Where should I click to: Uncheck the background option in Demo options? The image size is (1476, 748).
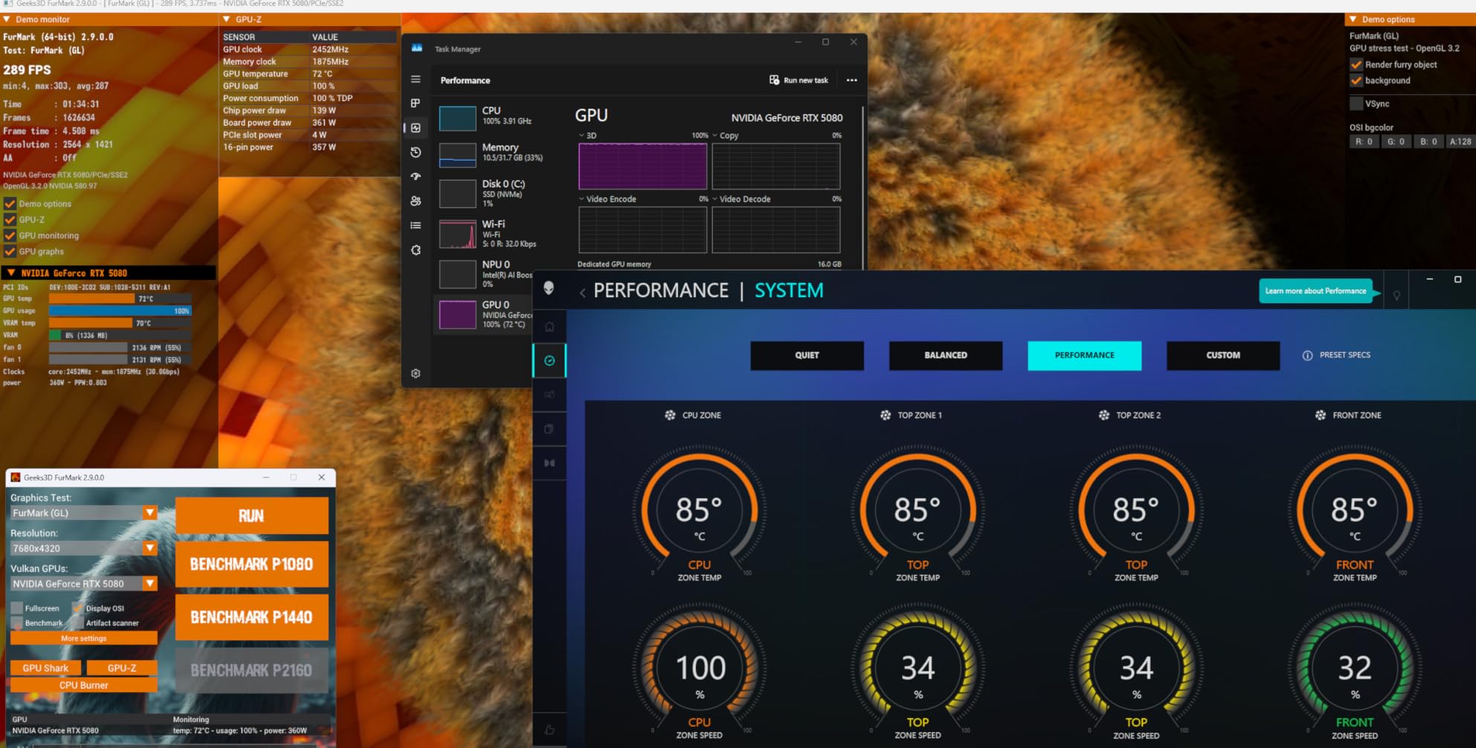tap(1356, 80)
